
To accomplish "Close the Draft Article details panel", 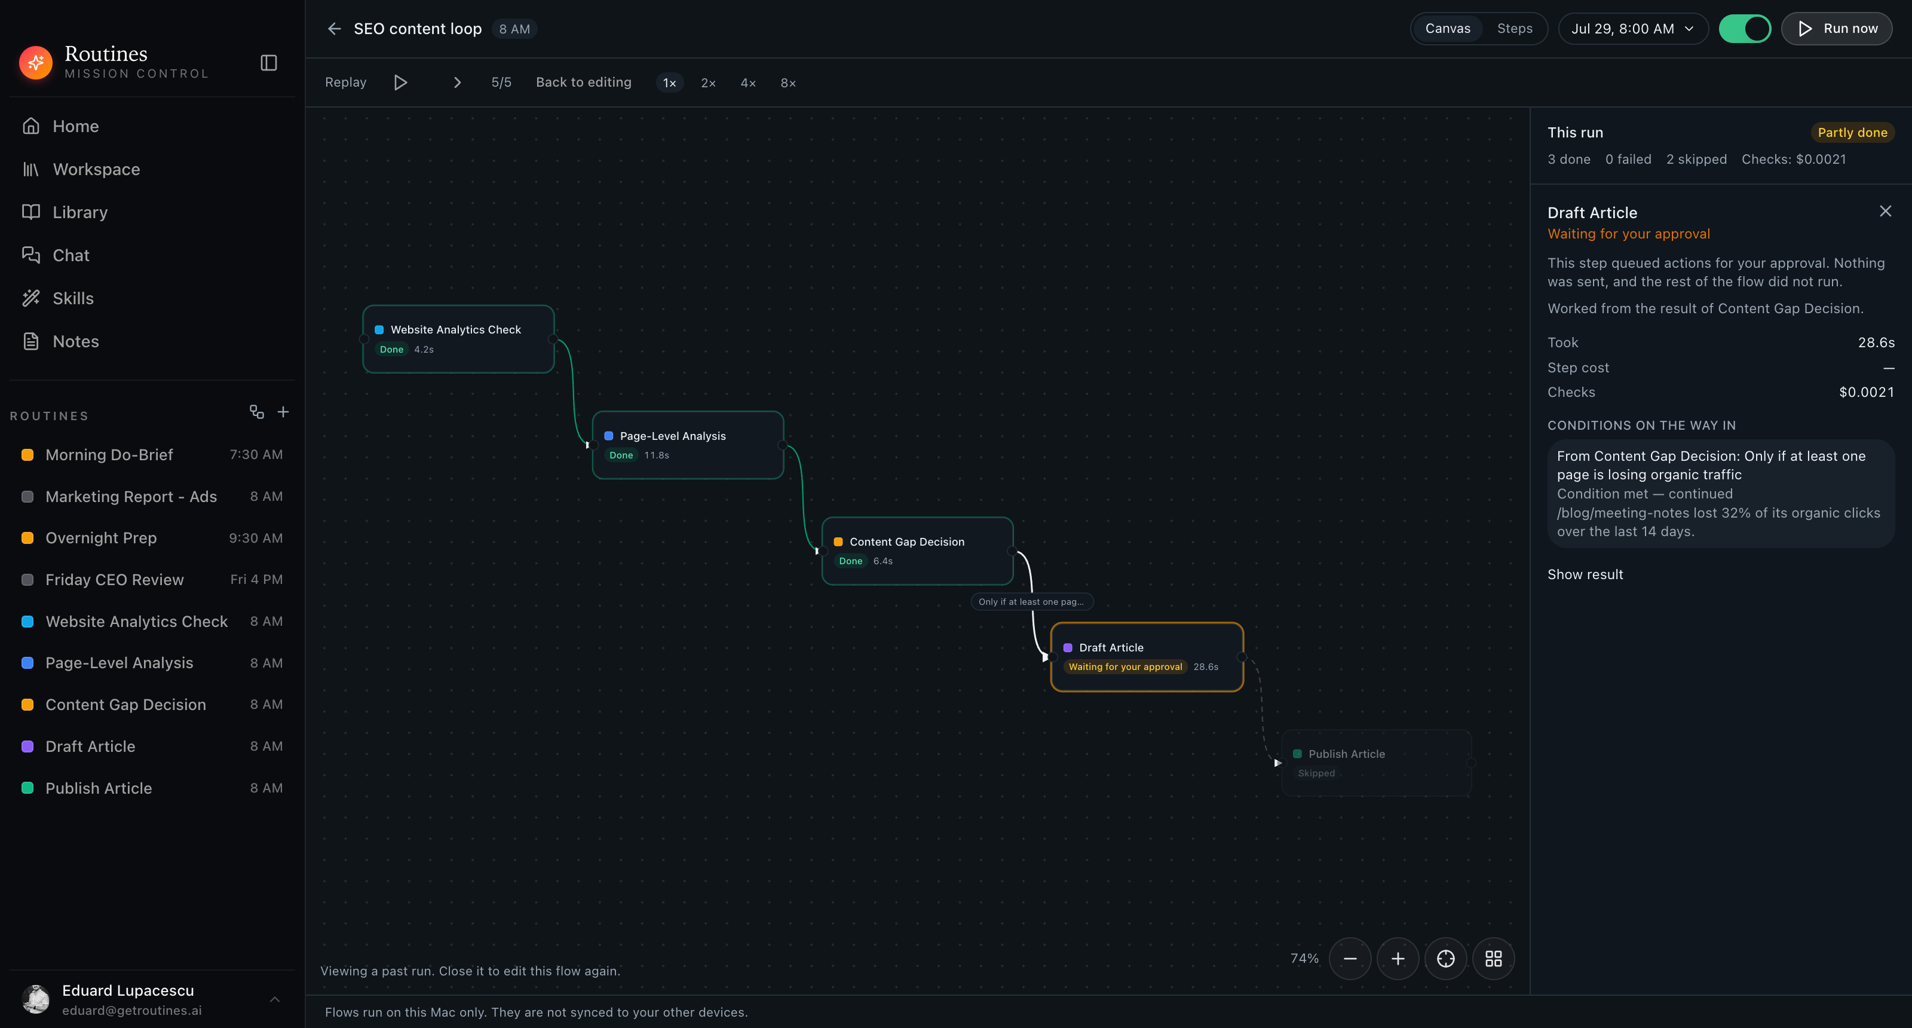I will [1885, 212].
